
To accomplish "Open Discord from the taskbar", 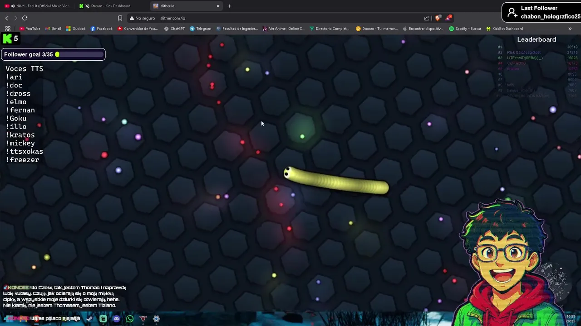I will pos(116,319).
